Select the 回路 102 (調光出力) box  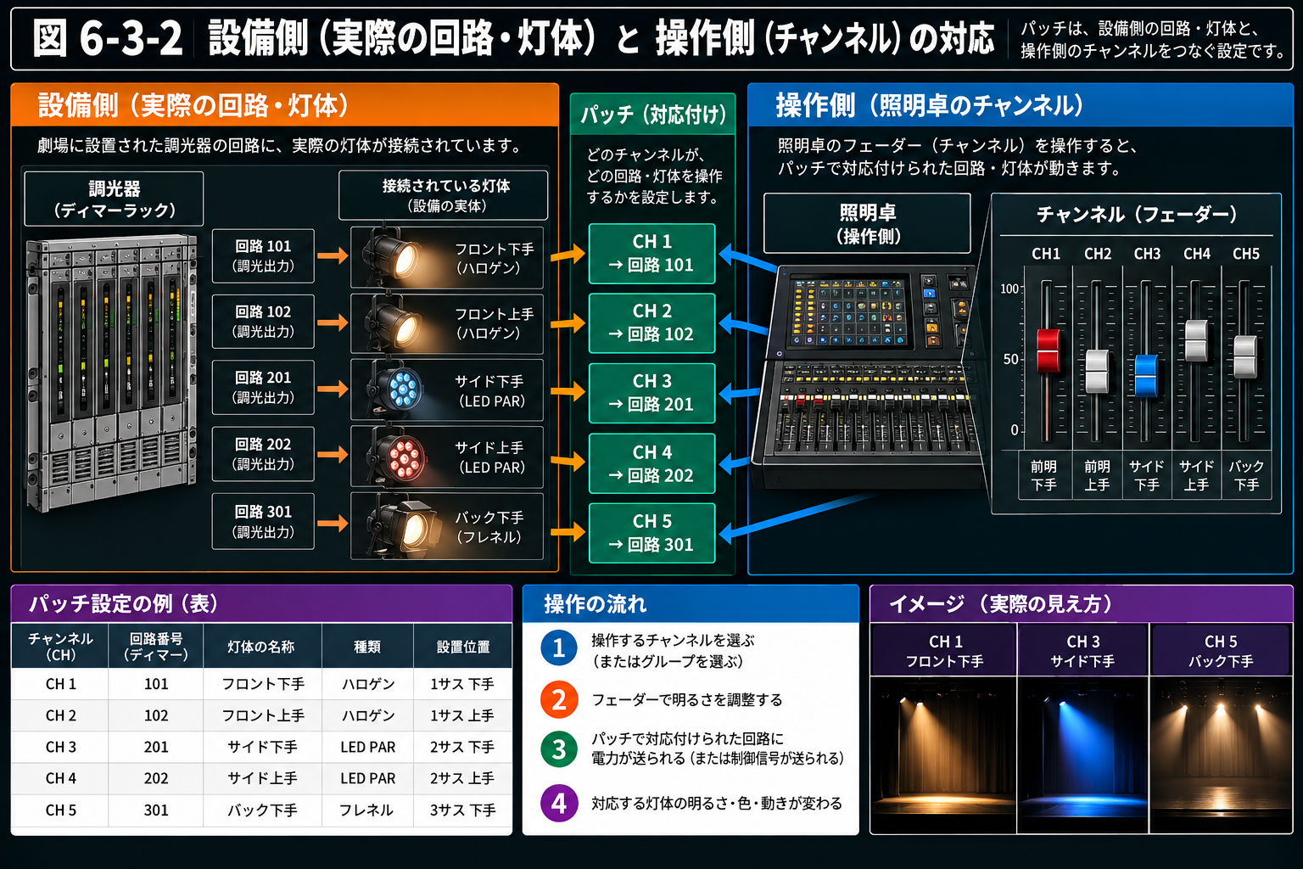tap(263, 322)
